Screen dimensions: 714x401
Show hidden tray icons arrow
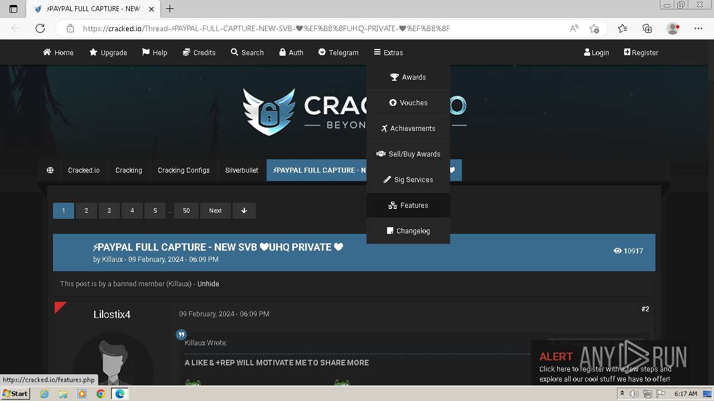point(623,394)
